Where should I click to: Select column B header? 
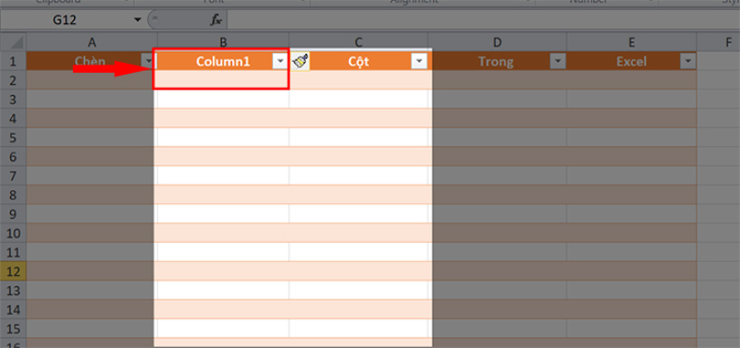pyautogui.click(x=223, y=42)
